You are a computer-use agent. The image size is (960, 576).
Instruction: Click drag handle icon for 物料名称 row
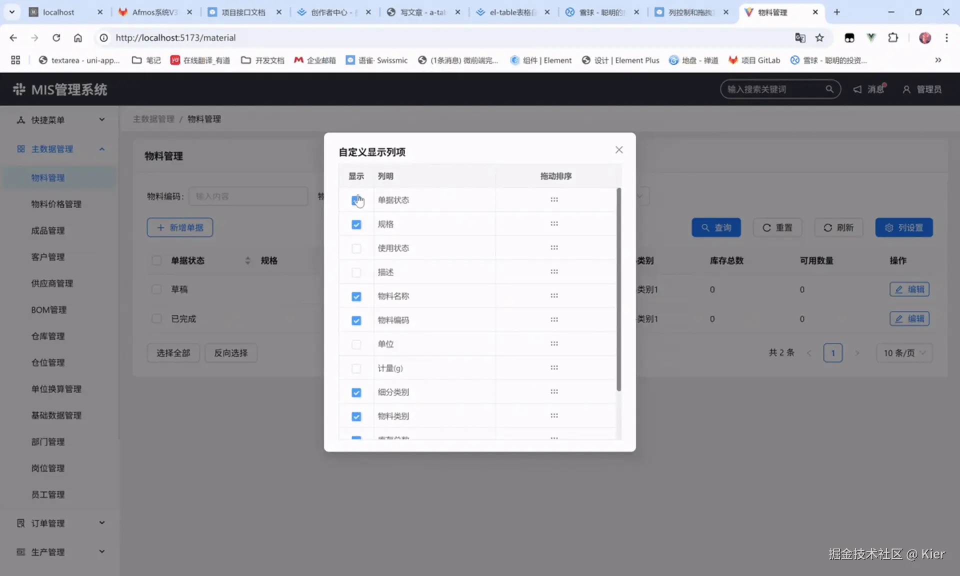coord(554,296)
